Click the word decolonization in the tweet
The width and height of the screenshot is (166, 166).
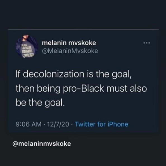54,74
